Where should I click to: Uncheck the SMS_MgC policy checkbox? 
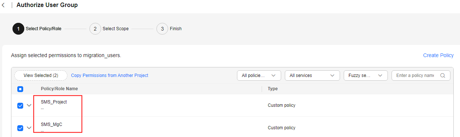pyautogui.click(x=20, y=128)
